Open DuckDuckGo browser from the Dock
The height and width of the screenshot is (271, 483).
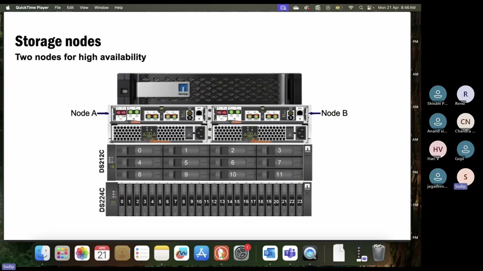(222, 253)
